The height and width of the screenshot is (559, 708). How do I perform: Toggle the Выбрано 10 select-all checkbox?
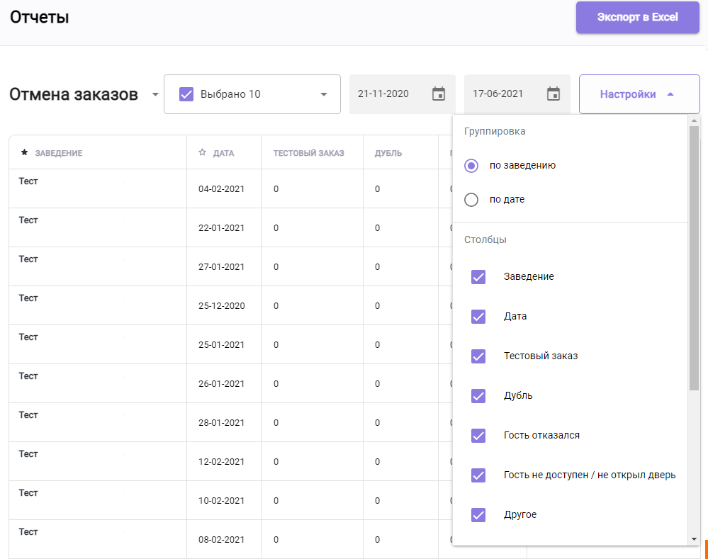[186, 94]
